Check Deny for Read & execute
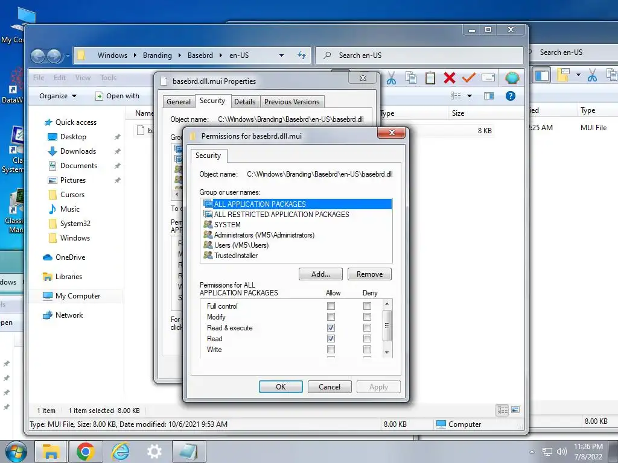The width and height of the screenshot is (618, 463). coord(368,327)
